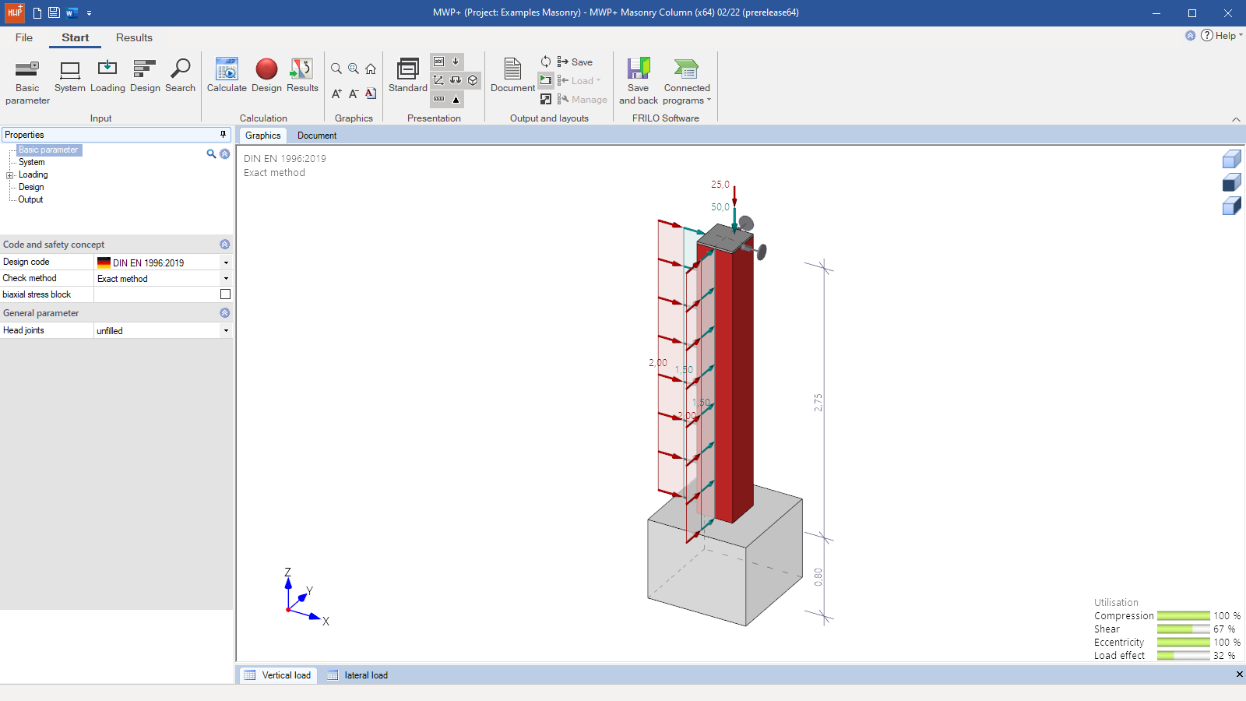Select the Standard presentation layout
The image size is (1246, 701).
click(x=408, y=76)
